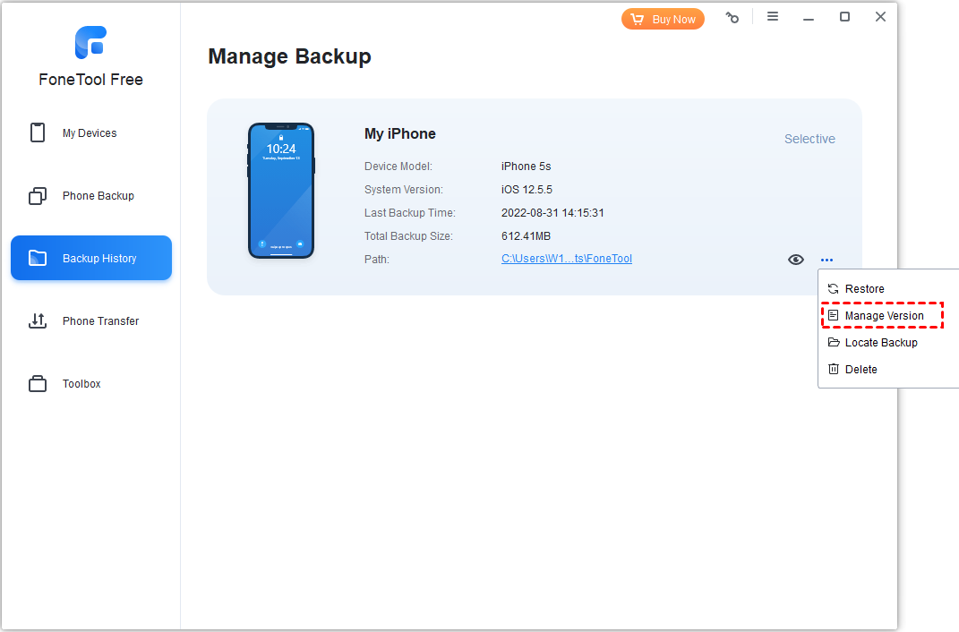This screenshot has height=632, width=959.
Task: Choose Manage Version in the menu
Action: point(884,316)
